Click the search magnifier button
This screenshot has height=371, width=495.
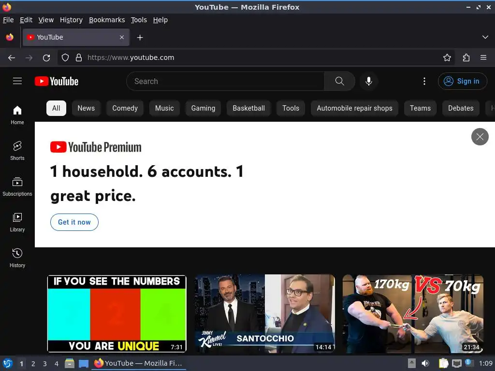pyautogui.click(x=339, y=81)
